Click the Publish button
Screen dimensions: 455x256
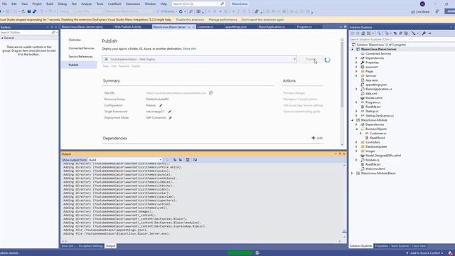[x=311, y=59]
